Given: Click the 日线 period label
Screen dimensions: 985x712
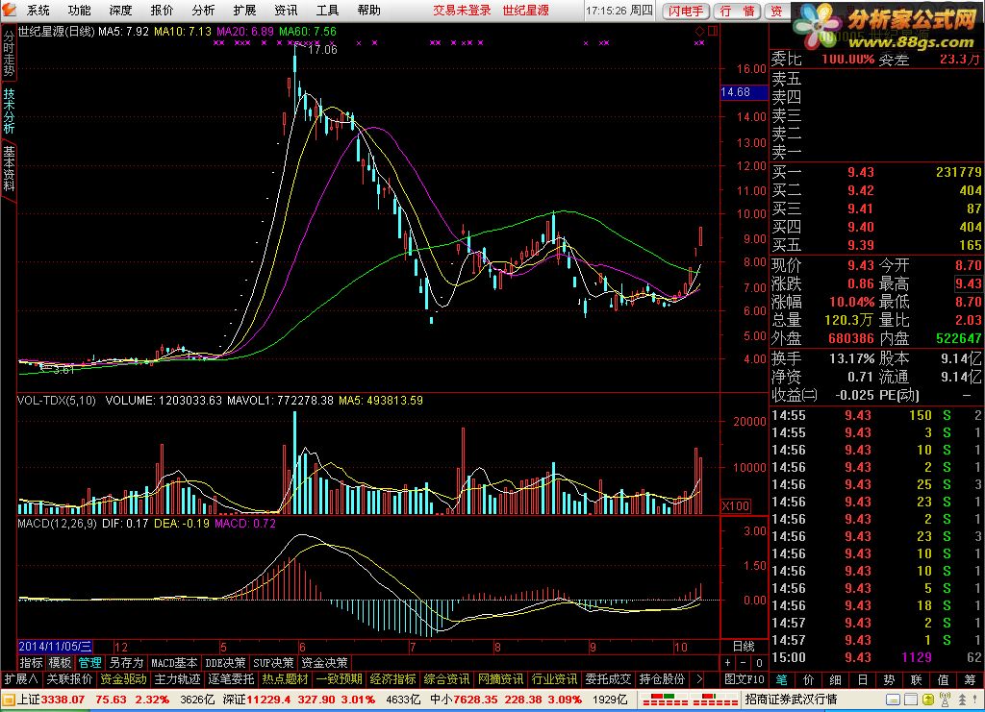Looking at the screenshot, I should click(744, 646).
